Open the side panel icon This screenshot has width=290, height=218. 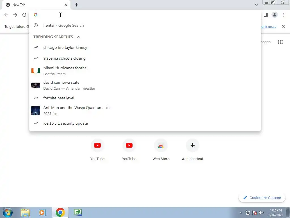point(266,15)
